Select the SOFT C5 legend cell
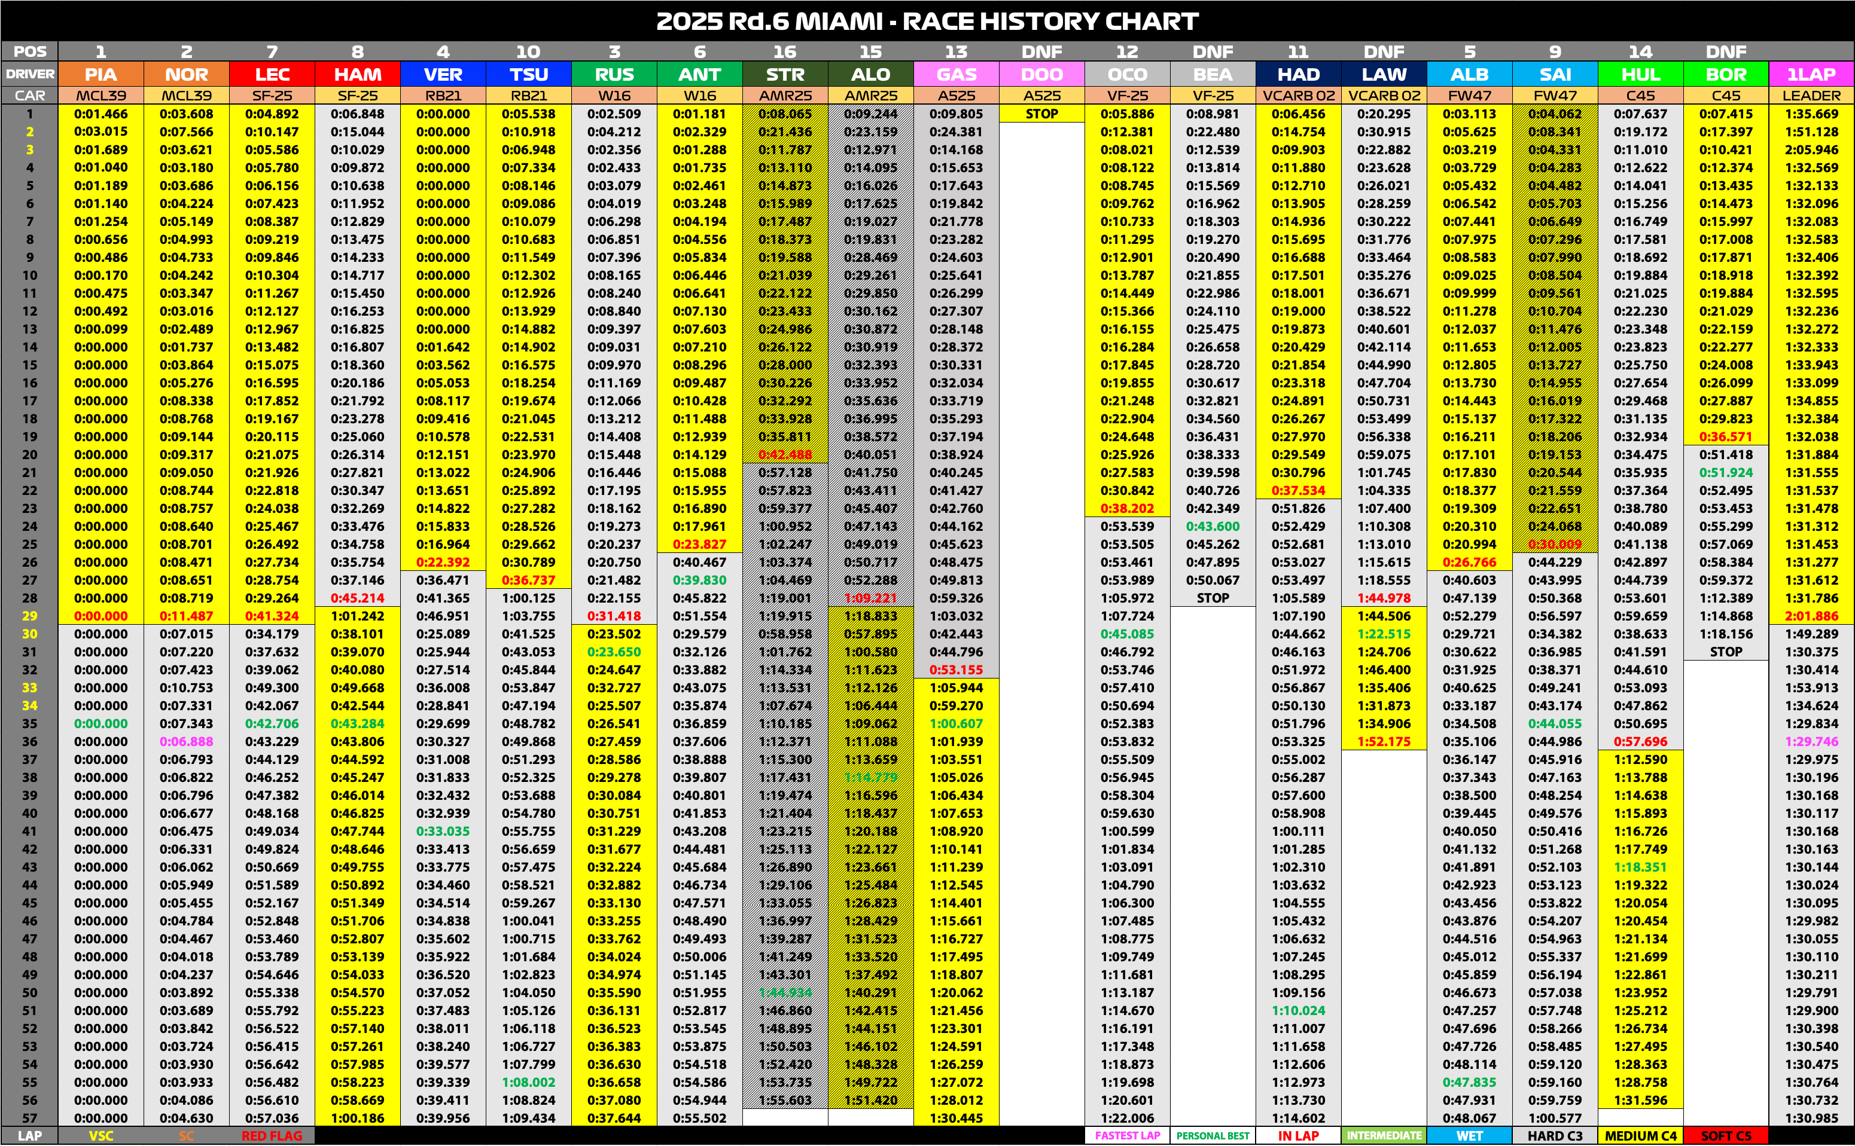The image size is (1855, 1146). [1726, 1135]
